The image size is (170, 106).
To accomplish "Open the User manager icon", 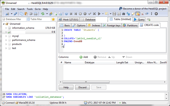I will (x=51, y=14).
